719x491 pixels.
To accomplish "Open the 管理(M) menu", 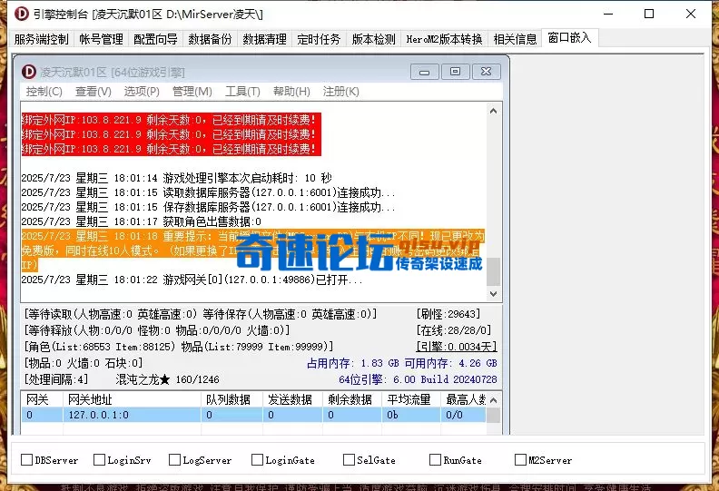I will click(x=192, y=92).
